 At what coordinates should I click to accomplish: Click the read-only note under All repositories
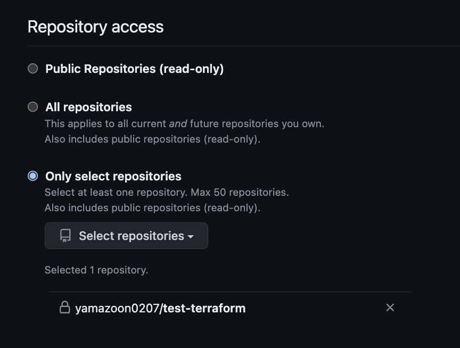pos(153,139)
